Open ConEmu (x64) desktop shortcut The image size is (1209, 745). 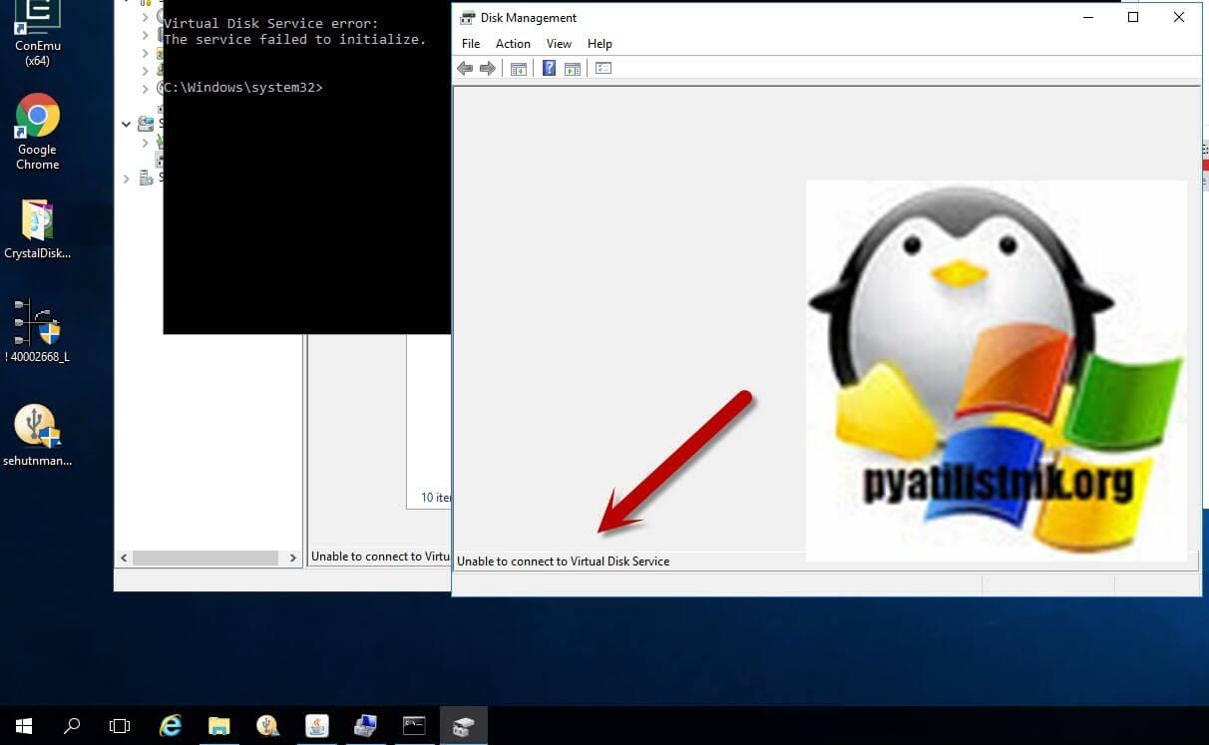click(38, 33)
